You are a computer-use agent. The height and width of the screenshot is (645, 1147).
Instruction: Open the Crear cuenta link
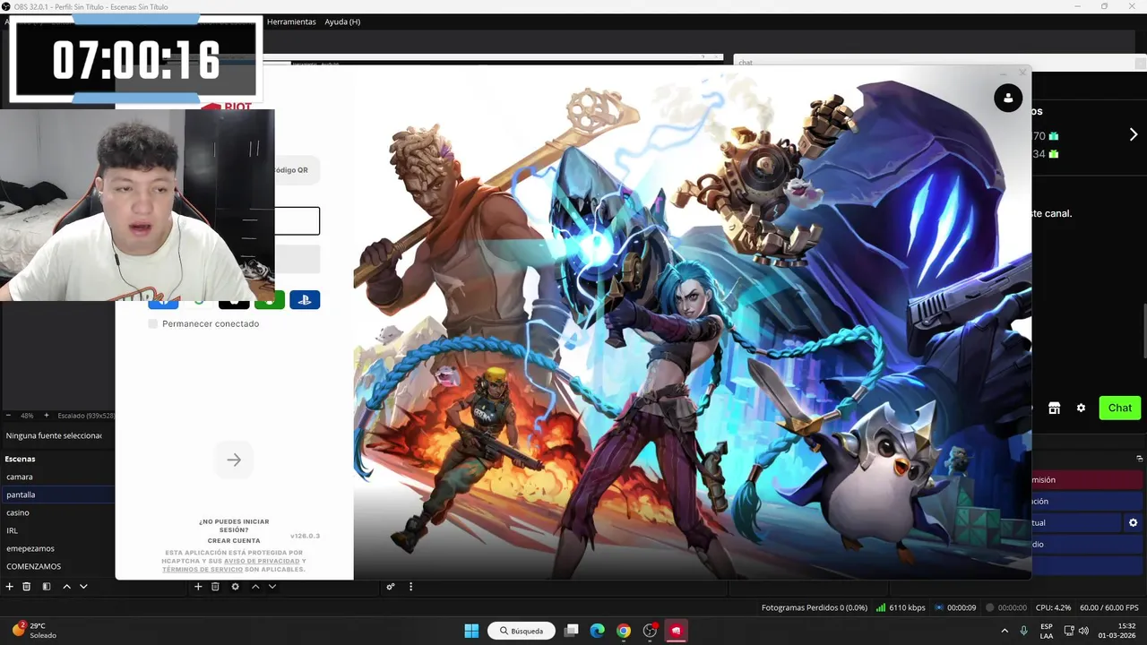pos(234,541)
